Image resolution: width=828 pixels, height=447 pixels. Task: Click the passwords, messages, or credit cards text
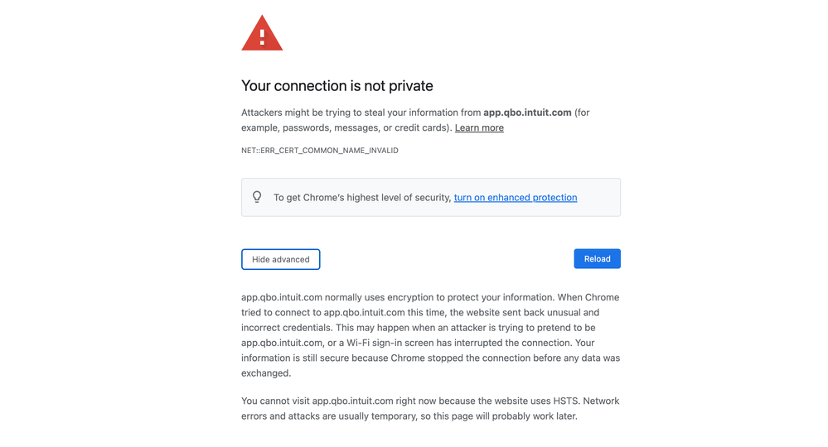(x=366, y=127)
